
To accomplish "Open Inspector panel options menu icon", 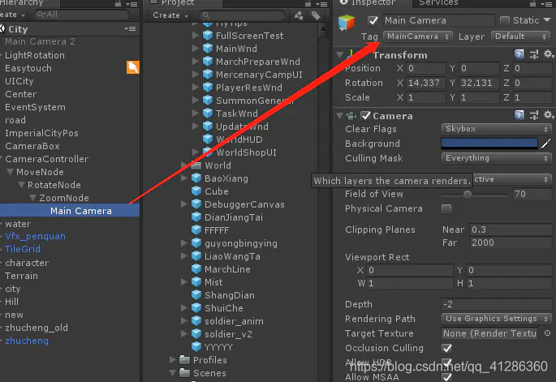I will [547, 4].
